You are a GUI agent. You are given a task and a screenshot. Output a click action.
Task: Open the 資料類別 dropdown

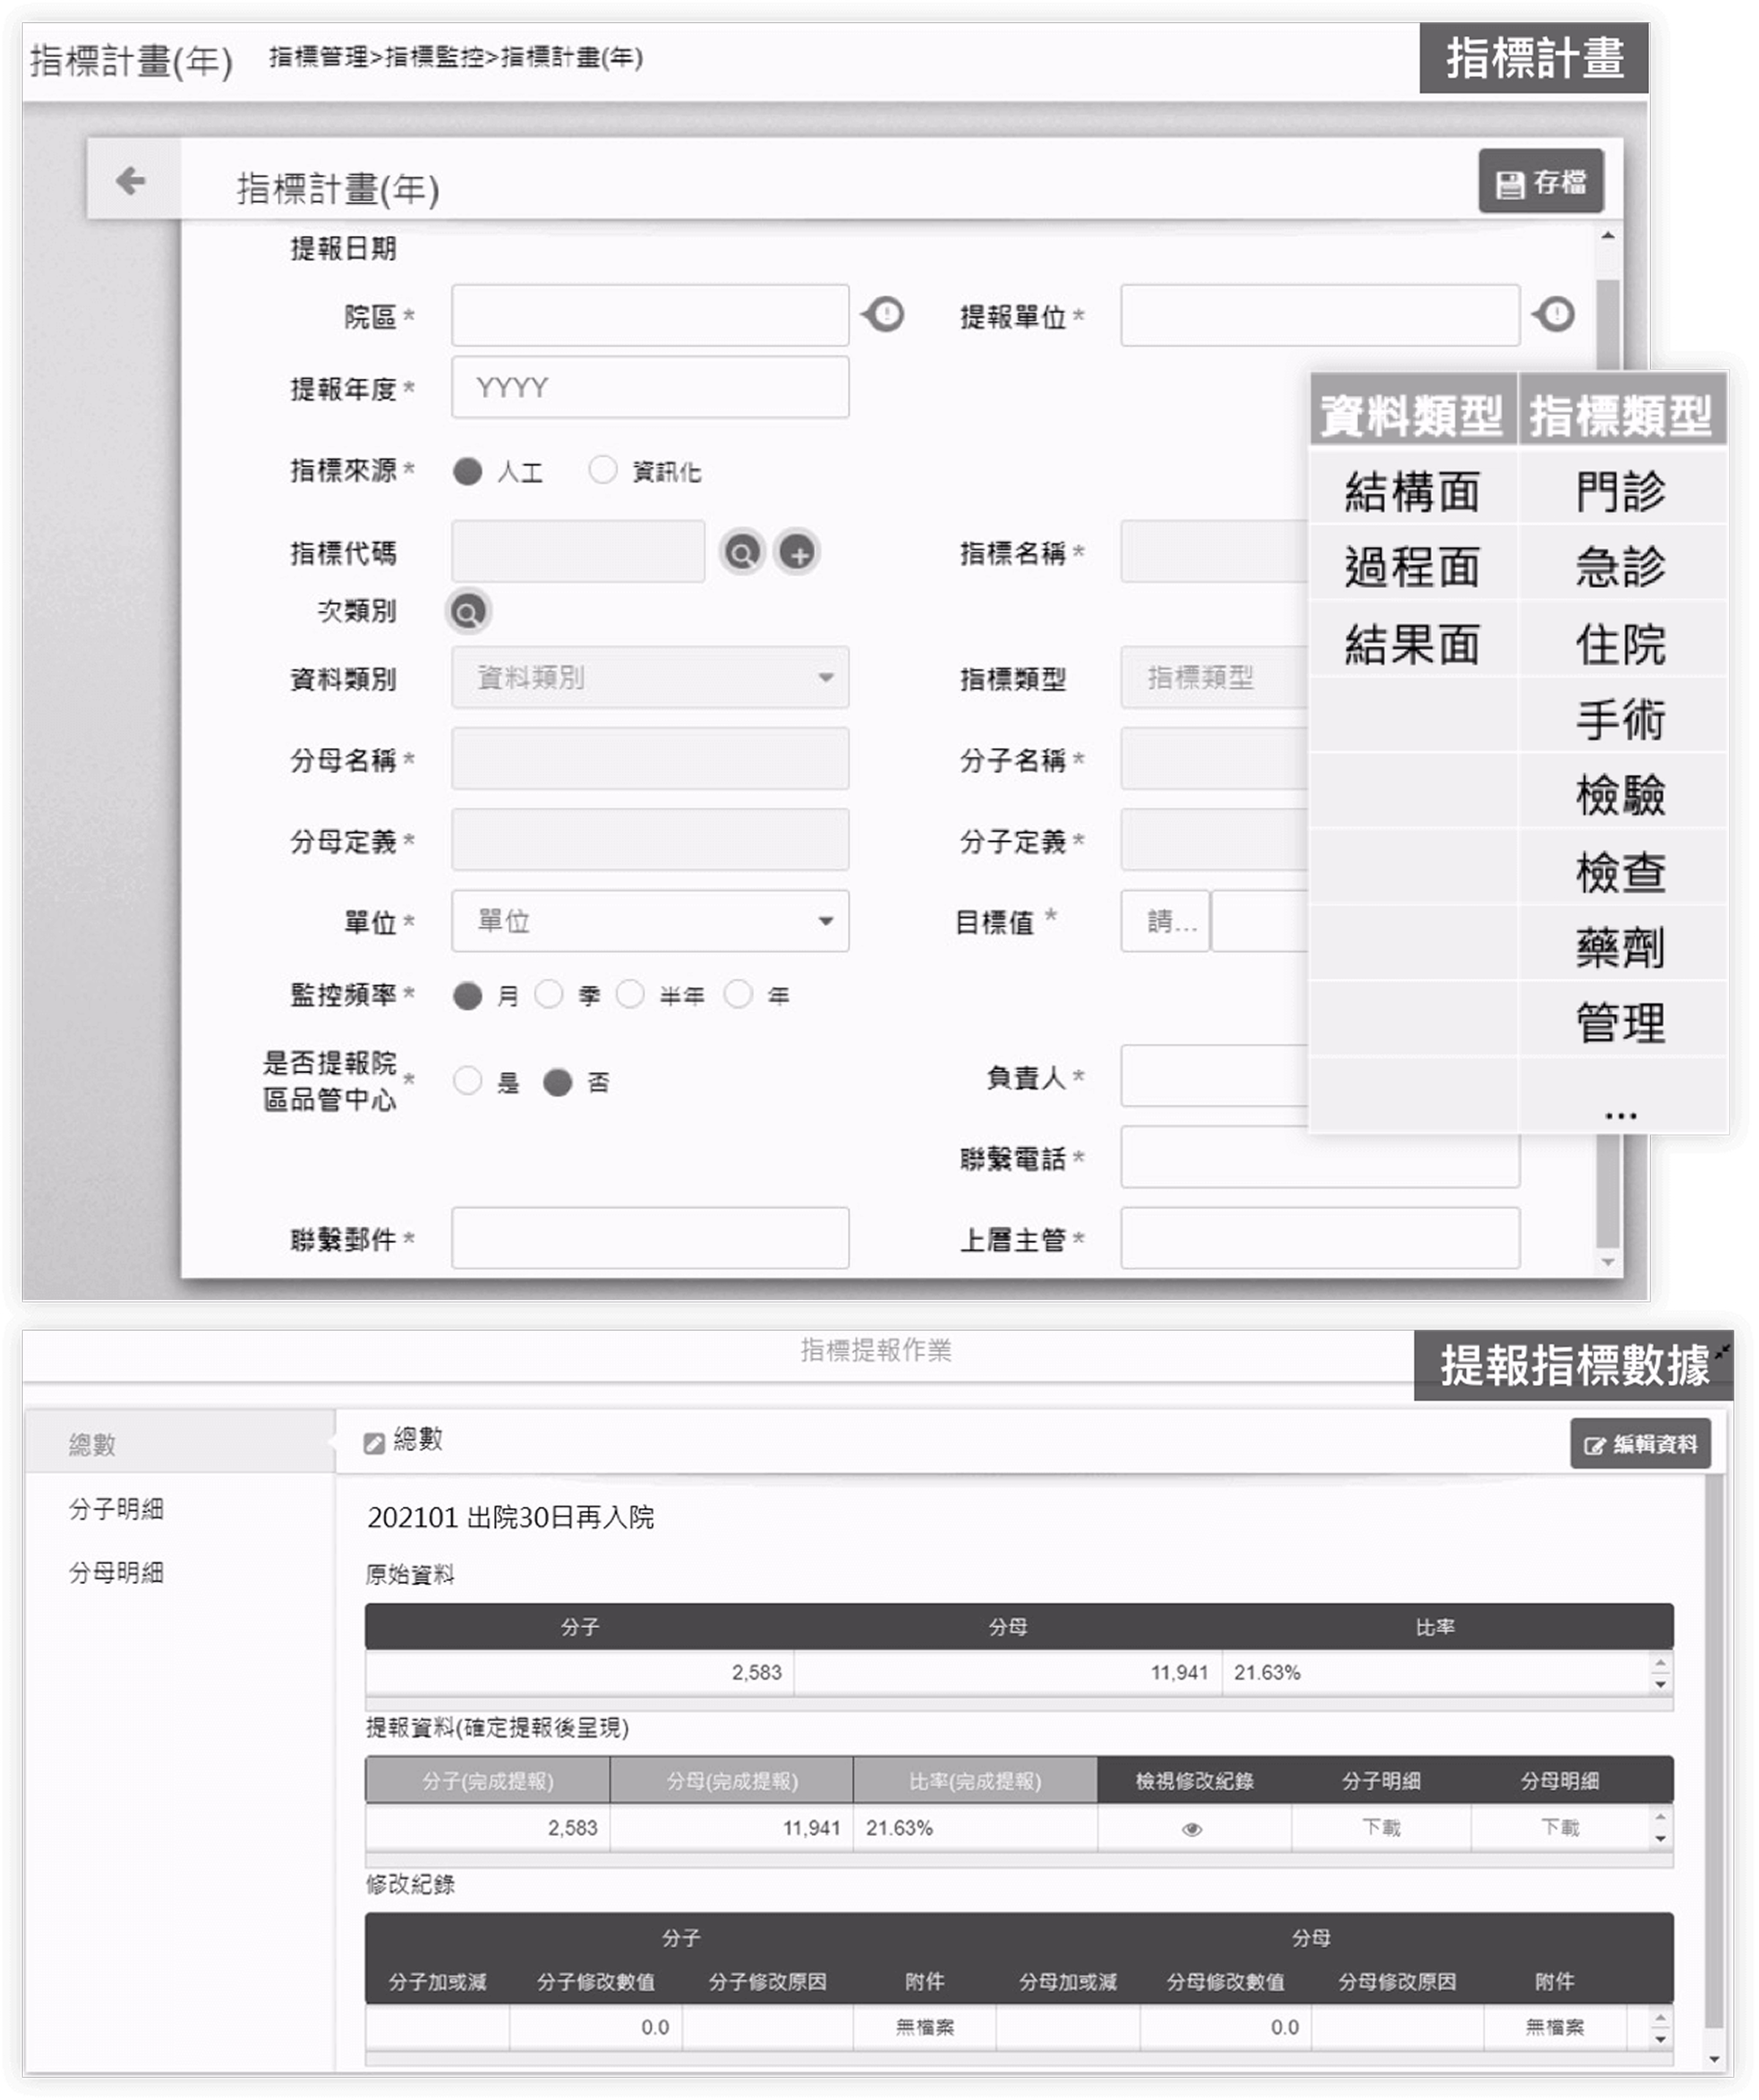(x=649, y=678)
